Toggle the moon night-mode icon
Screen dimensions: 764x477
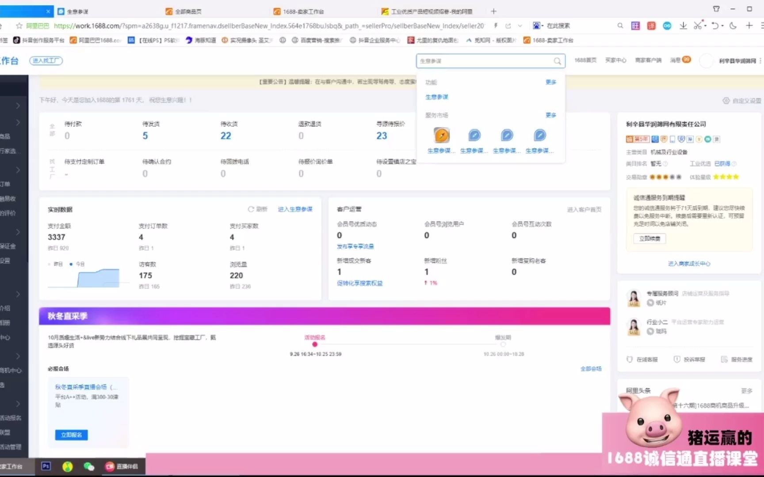coord(733,26)
